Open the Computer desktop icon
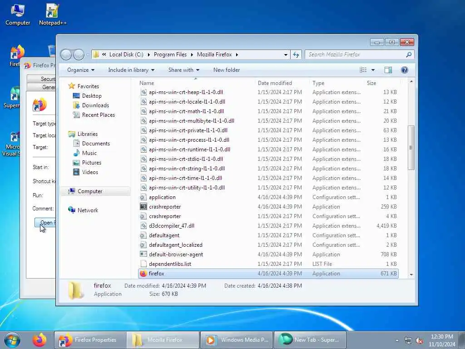This screenshot has height=349, width=465. (x=18, y=15)
